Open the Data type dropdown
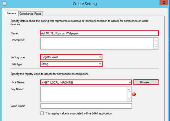The height and width of the screenshot is (121, 170). point(100,64)
